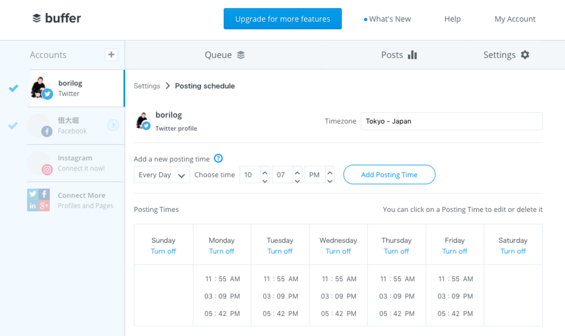
Task: Click the Settings gear icon
Action: (525, 55)
